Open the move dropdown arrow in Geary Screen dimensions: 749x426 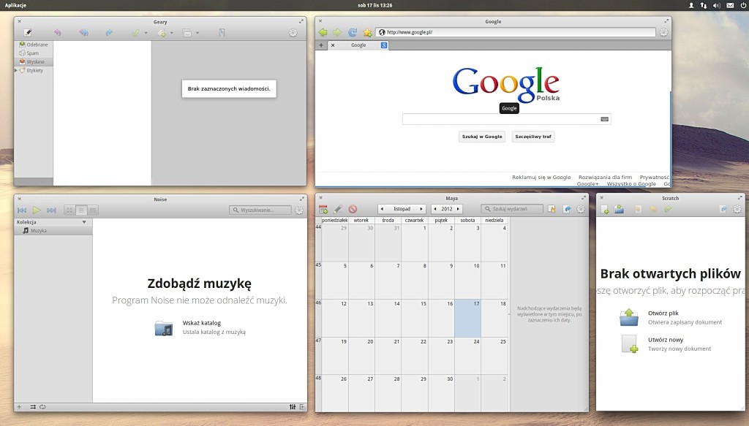click(x=197, y=33)
